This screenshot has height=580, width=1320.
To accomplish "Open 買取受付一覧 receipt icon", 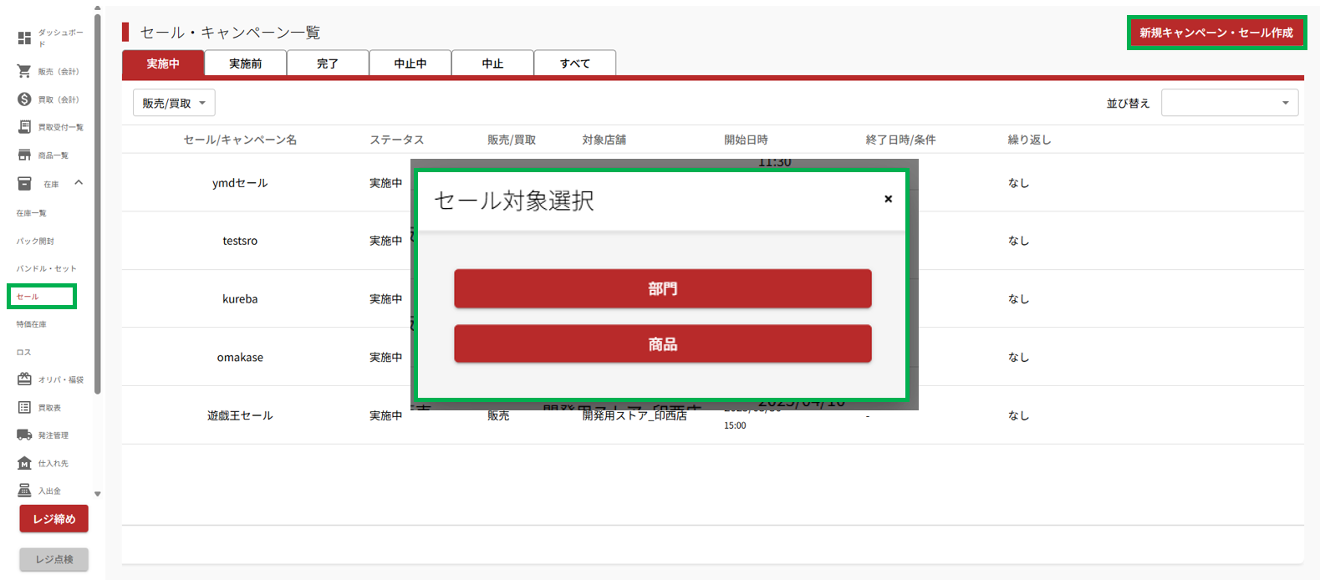I will tap(24, 127).
